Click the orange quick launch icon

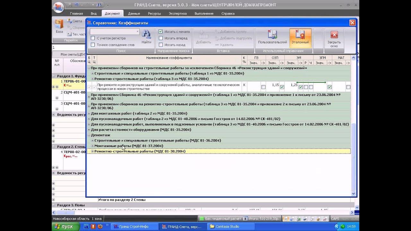tap(93, 226)
